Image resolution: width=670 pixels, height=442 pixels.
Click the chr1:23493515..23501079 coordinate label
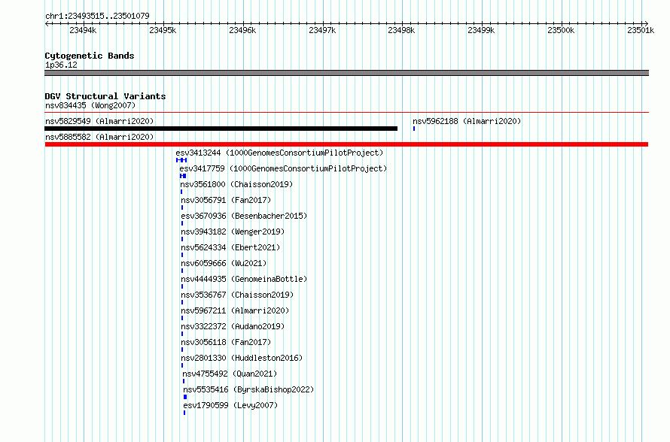tap(97, 16)
